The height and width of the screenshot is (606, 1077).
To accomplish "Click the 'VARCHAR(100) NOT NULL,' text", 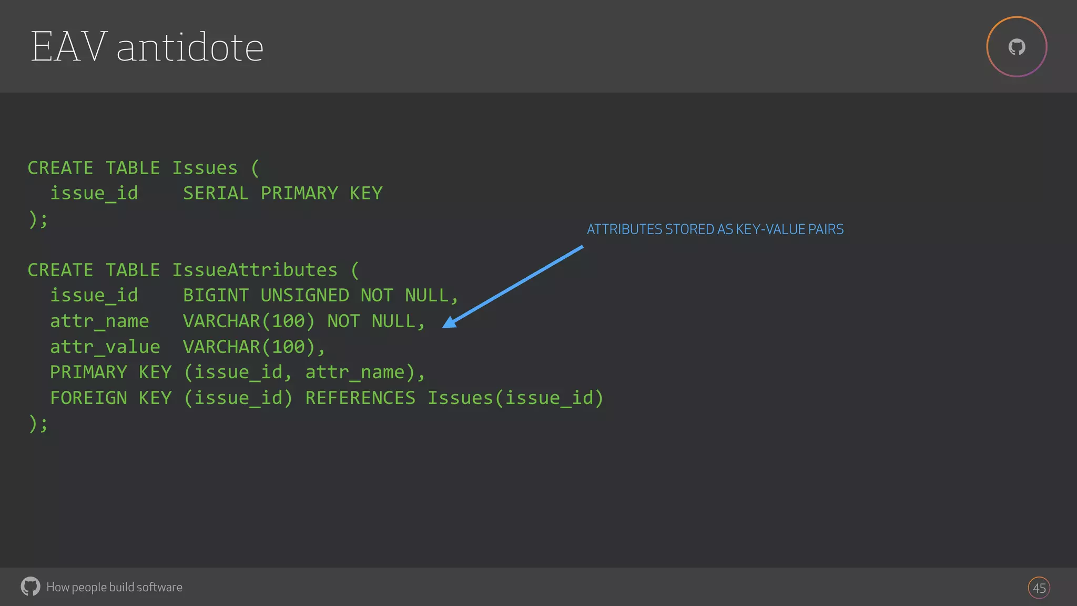I will (x=303, y=321).
